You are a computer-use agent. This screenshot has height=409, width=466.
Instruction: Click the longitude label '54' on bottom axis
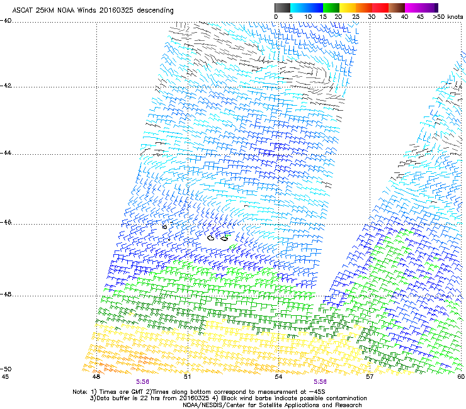pyautogui.click(x=278, y=377)
